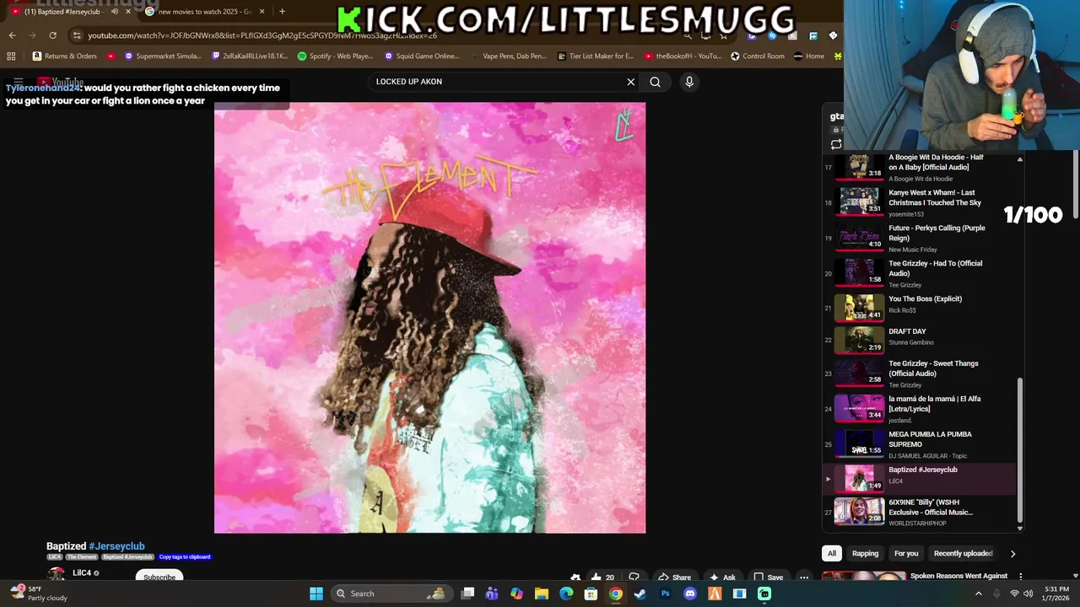This screenshot has height=607, width=1080.
Task: Select the current Baptized #Jerseyclub playlist item
Action: (x=920, y=478)
